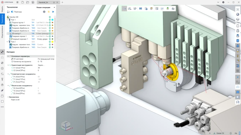This screenshot has height=135, width=241.
Task: Collapse the Ориентация инструмента group
Action: point(8,65)
